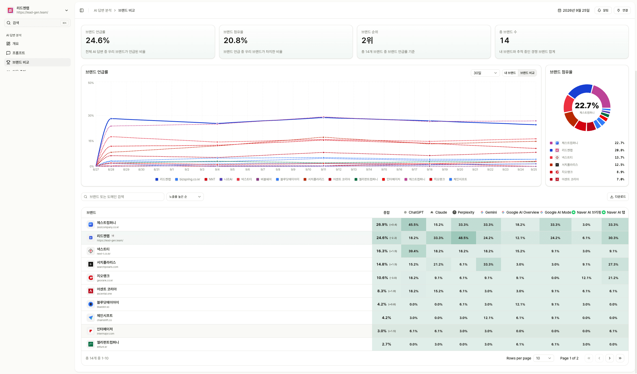637x374 pixels.
Task: Open the Rows per page dropdown
Action: tap(543, 358)
